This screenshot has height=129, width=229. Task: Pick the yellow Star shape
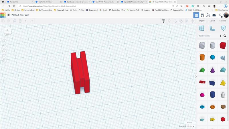click(212, 120)
